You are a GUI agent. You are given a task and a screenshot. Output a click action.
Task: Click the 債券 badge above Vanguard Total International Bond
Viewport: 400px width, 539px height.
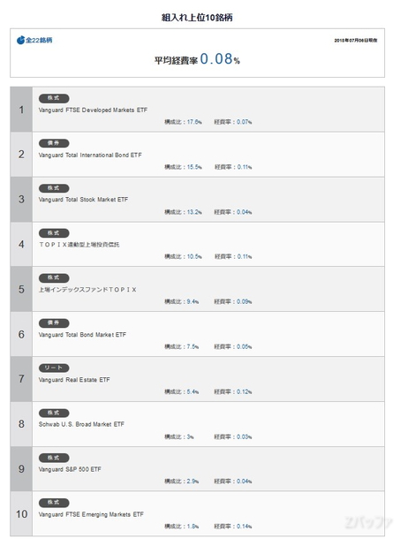[x=54, y=143]
